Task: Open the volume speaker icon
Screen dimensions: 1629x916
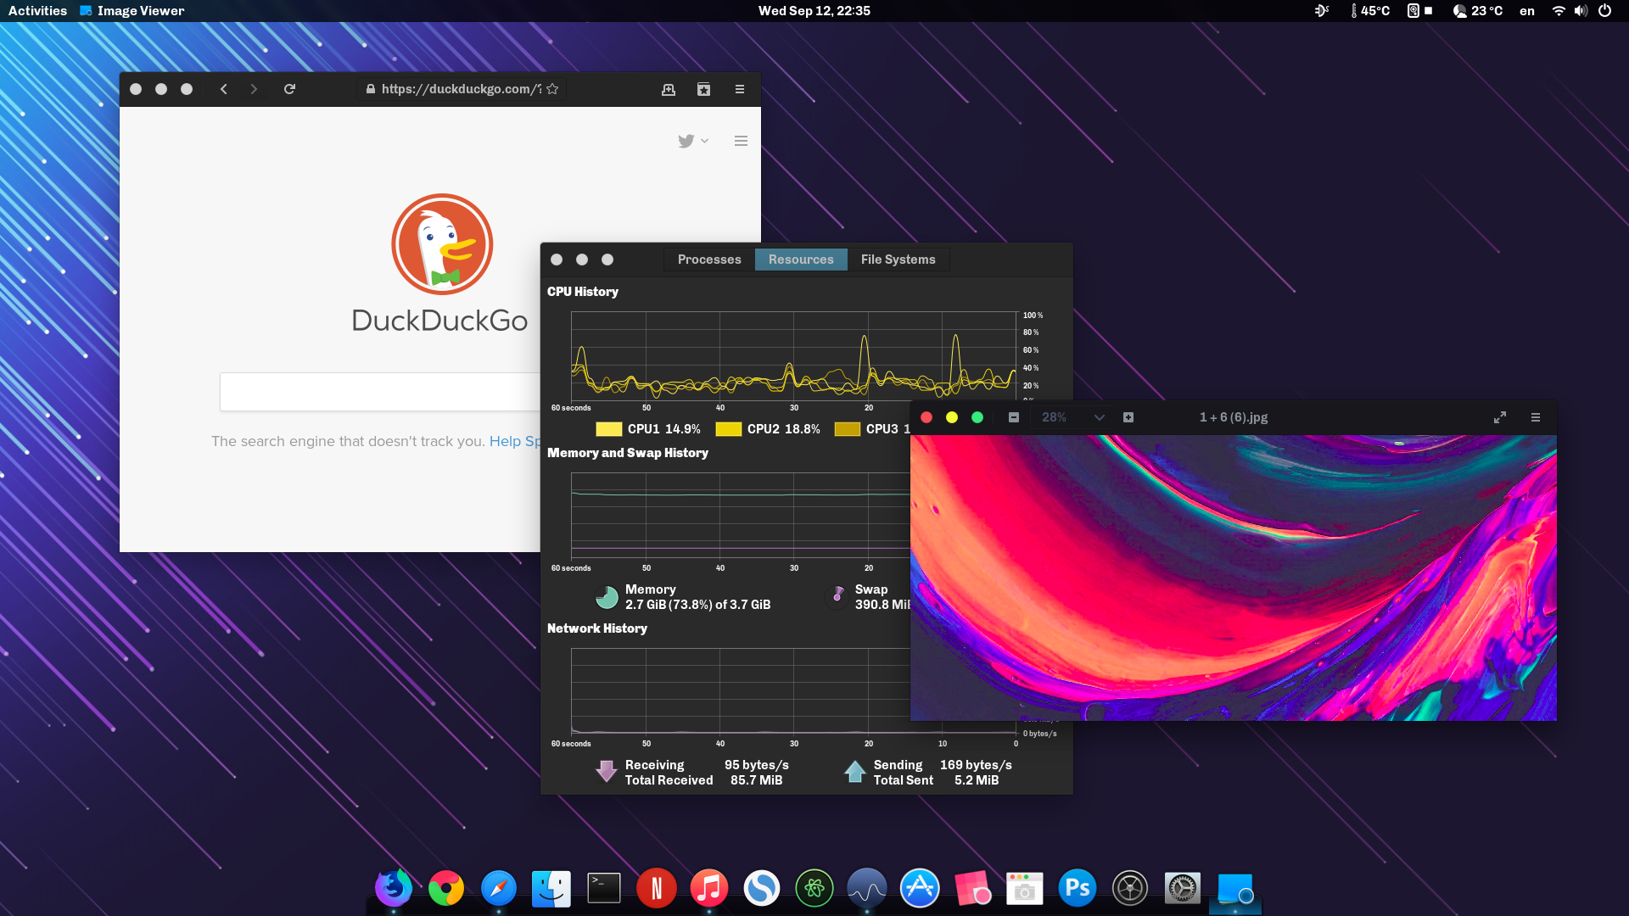Action: point(1581,11)
